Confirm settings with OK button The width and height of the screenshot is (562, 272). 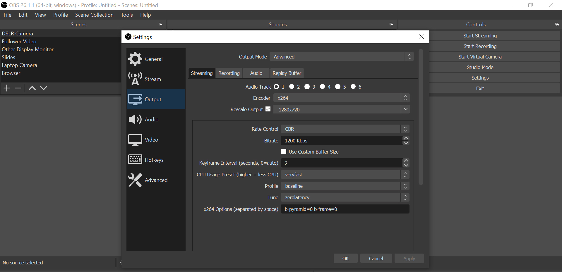click(x=346, y=259)
